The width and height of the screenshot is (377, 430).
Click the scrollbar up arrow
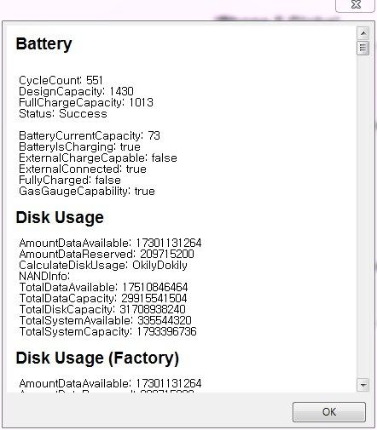pyautogui.click(x=363, y=34)
